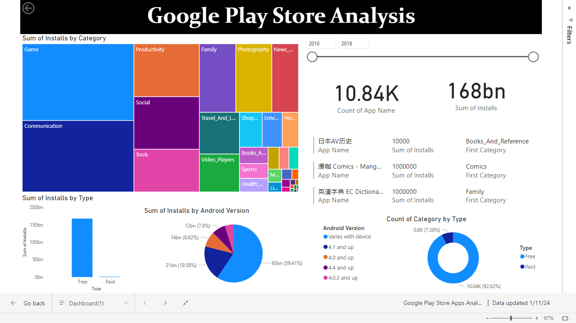Zoom out with the minus icon
This screenshot has height=323, width=576.
(x=487, y=318)
